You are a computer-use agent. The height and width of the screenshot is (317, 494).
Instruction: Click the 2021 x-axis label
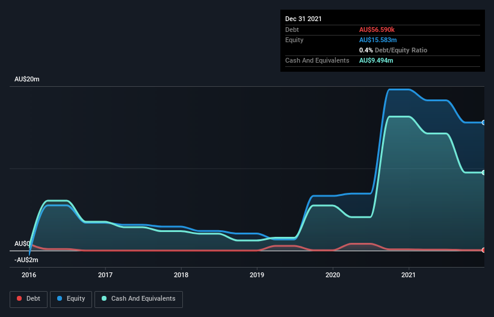tap(409, 275)
